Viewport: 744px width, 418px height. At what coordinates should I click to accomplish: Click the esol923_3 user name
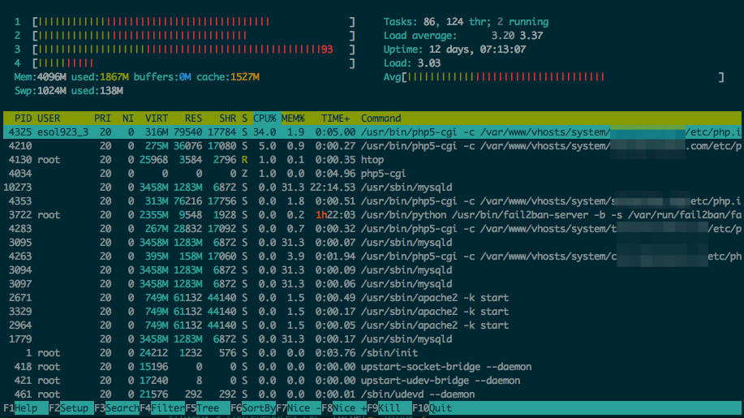click(x=62, y=132)
